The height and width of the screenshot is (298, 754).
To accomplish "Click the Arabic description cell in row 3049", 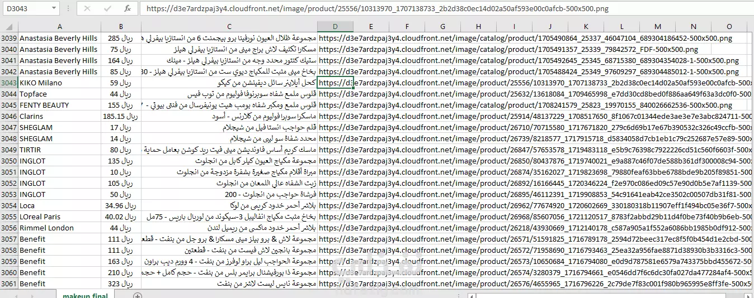I will tap(229, 150).
